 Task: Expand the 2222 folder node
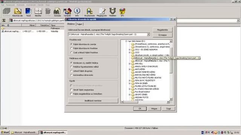coord(130,52)
